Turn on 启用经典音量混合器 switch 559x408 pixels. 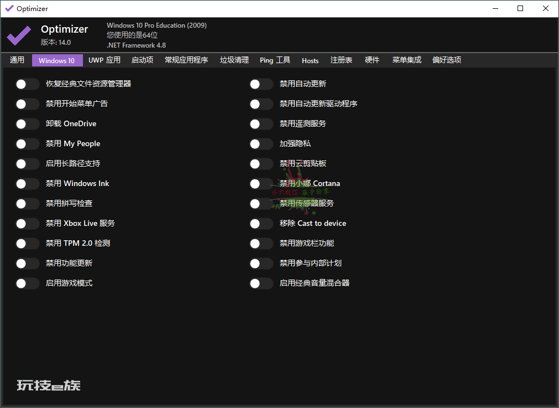[x=262, y=283]
